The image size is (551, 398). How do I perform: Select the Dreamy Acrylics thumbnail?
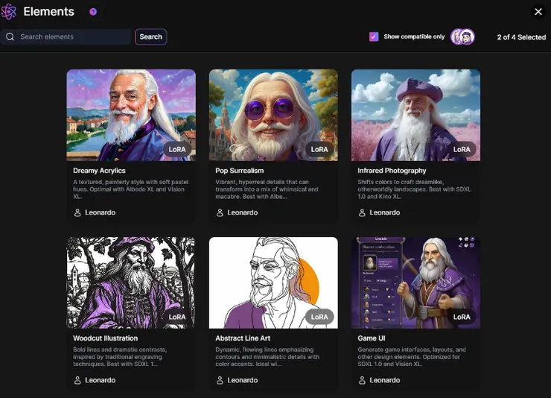131,115
